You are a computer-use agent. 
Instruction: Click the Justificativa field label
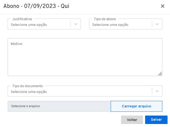(22, 19)
